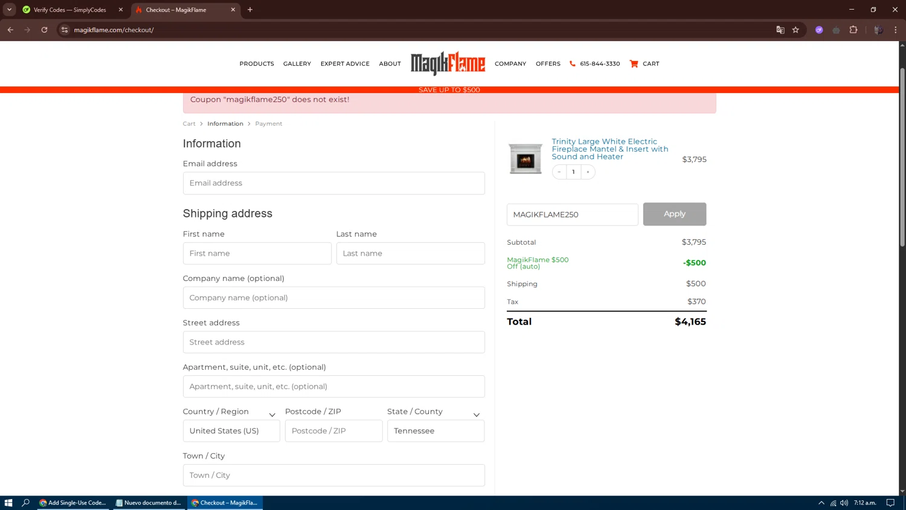Click the coupon code field MAGIKFLAME250
Viewport: 906px width, 510px height.
(572, 215)
